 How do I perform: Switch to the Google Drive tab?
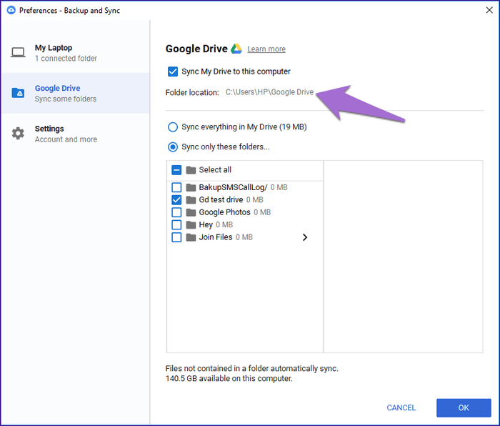[x=76, y=93]
